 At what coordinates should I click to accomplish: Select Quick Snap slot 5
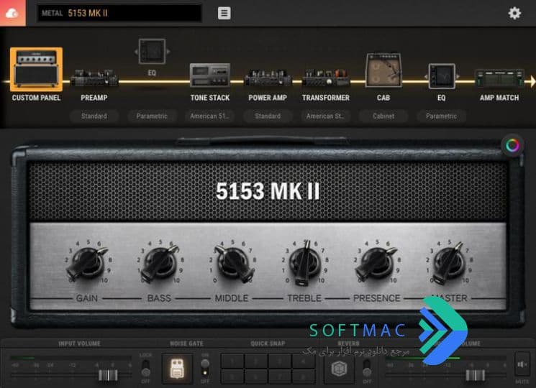(232, 377)
